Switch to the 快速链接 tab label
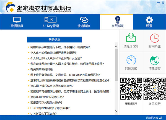The image size is (166, 120). (x=84, y=26)
